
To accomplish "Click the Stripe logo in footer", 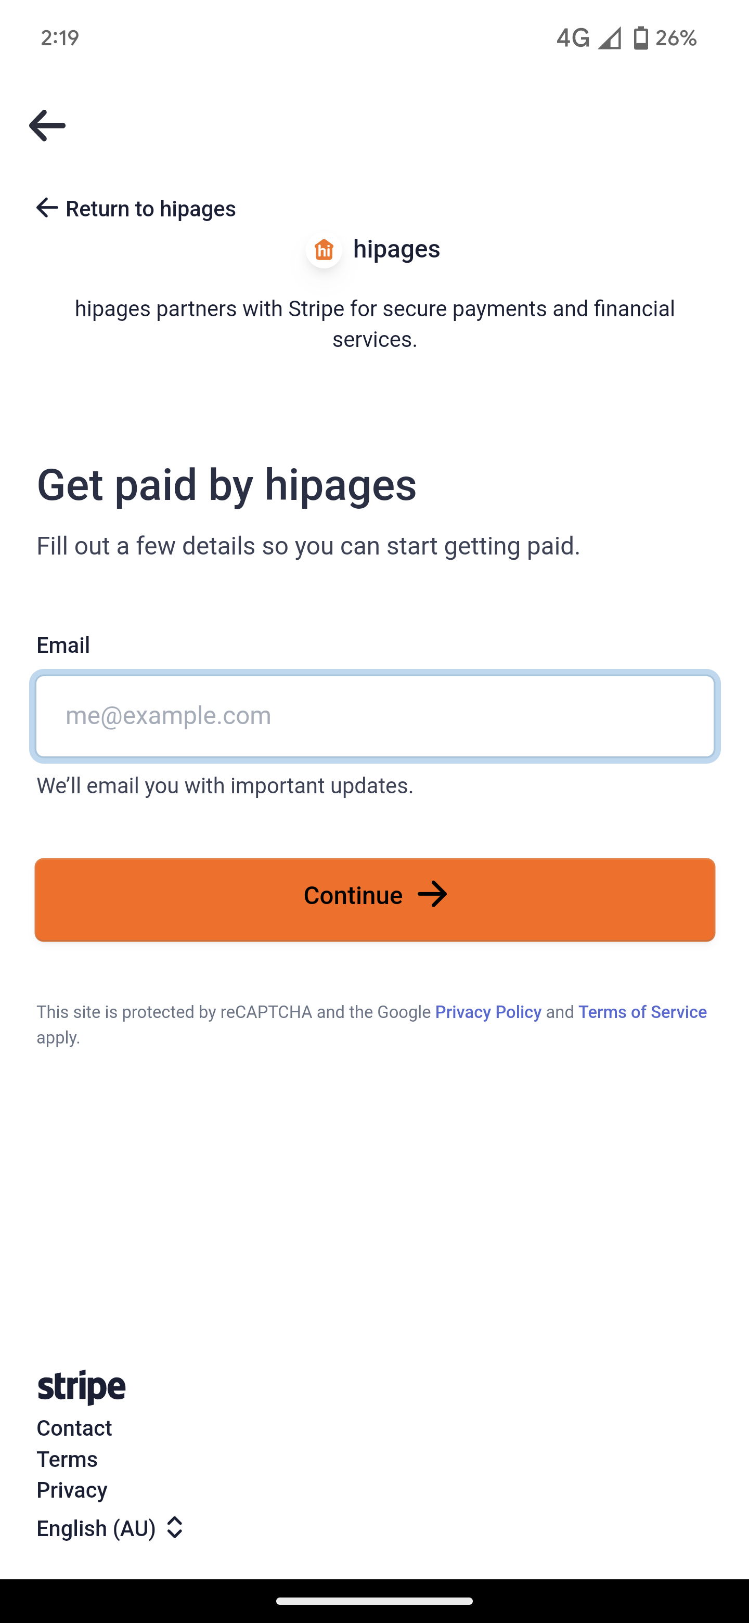I will [x=81, y=1387].
